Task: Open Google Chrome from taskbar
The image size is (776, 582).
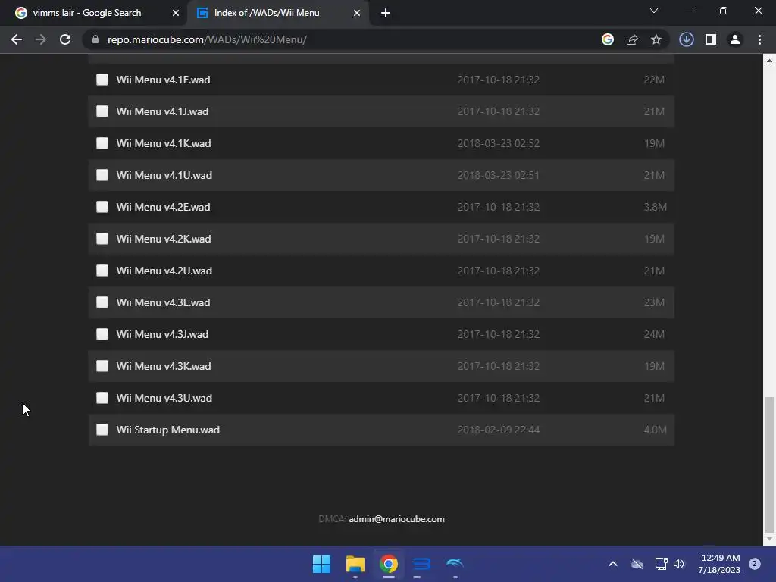Action: point(389,564)
